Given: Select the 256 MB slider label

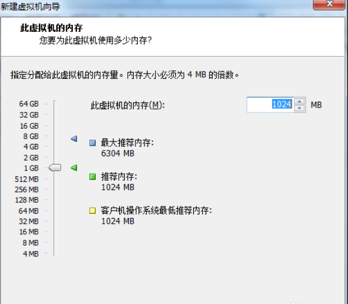Looking at the screenshot, I should (x=26, y=190).
